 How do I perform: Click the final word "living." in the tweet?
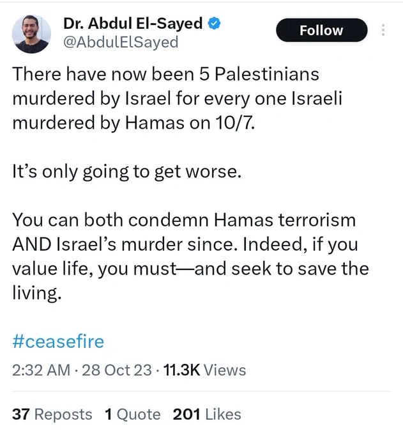click(36, 293)
